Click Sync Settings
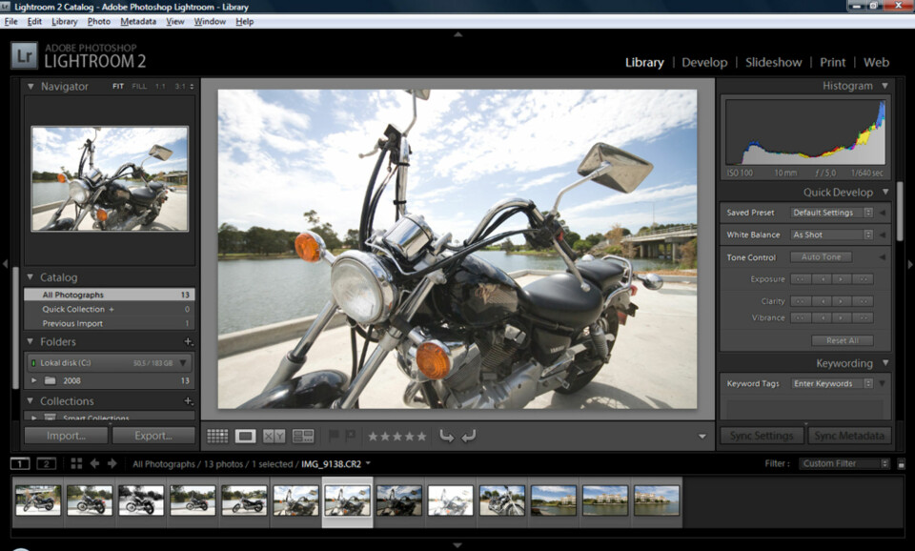The image size is (915, 551). (x=762, y=436)
